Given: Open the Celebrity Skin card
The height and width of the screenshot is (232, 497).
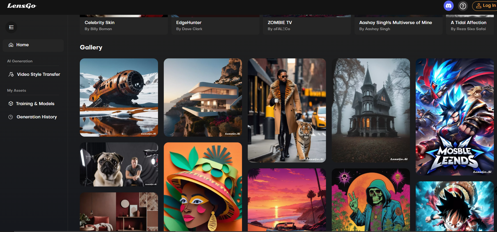Looking at the screenshot, I should 124,25.
